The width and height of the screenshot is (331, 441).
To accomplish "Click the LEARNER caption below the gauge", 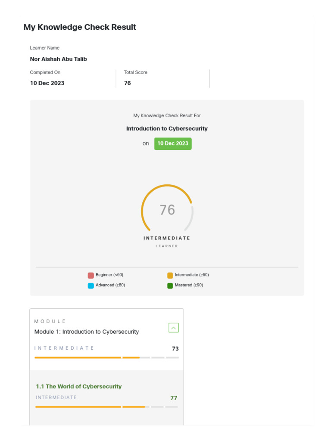I will click(x=167, y=246).
